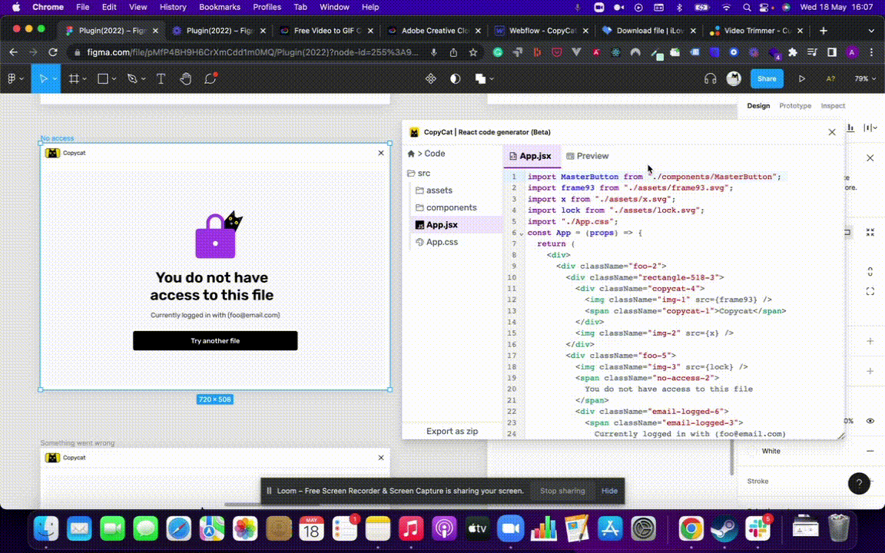
Task: Open the assets folder
Action: 434,190
